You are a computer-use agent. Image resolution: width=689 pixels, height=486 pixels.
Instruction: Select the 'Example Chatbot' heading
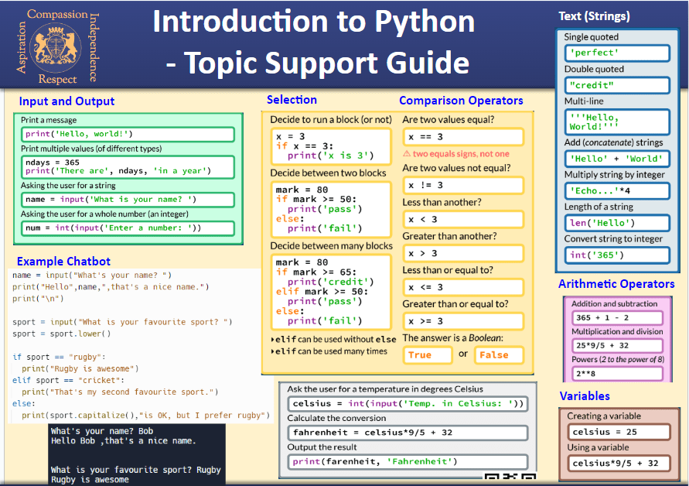(63, 262)
